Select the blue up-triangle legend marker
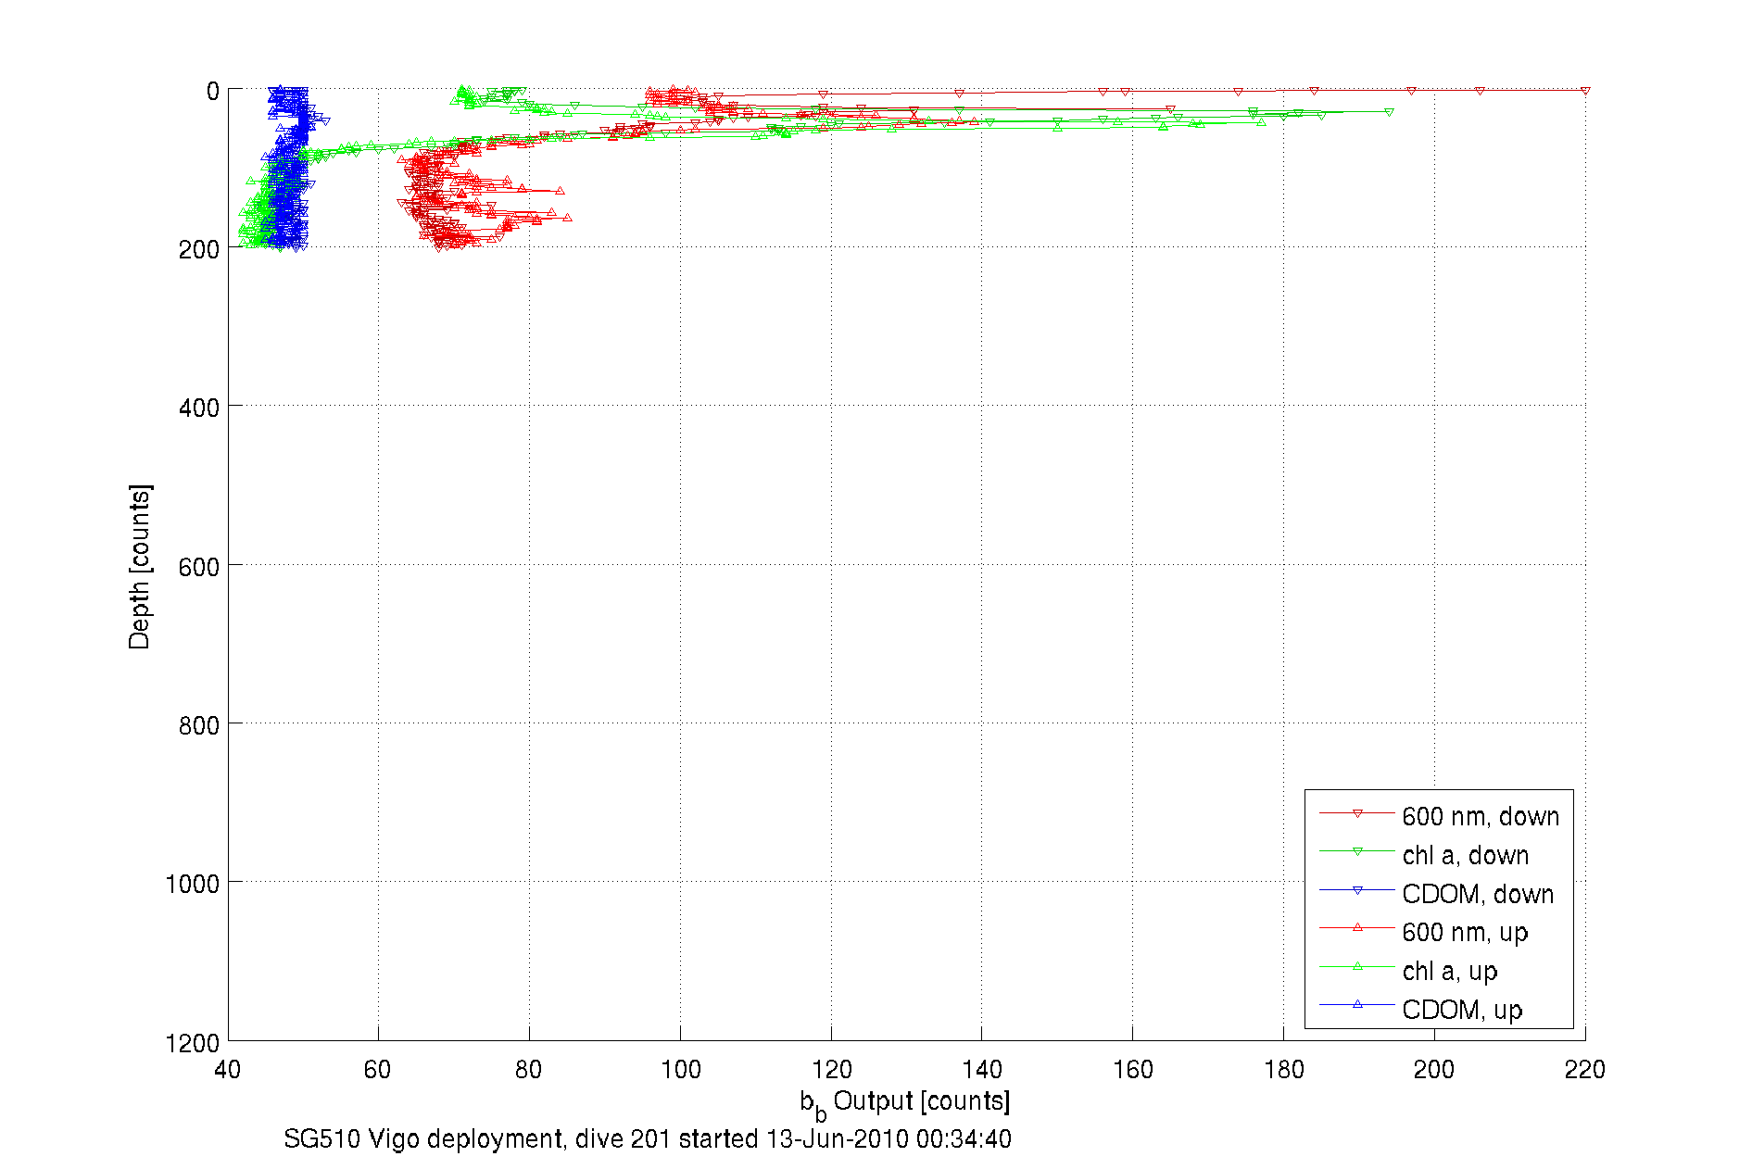The width and height of the screenshot is (1752, 1169). click(x=1357, y=1004)
